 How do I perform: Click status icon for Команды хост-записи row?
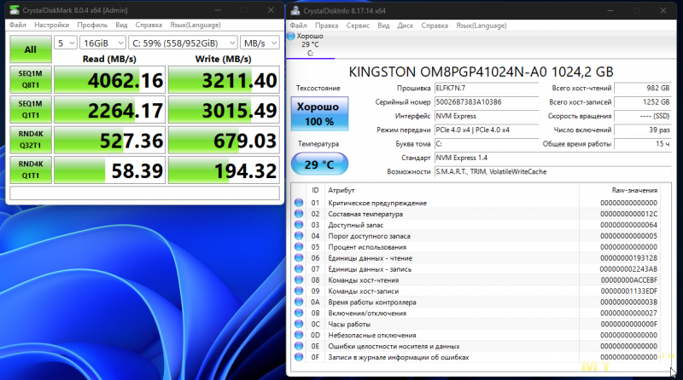pos(299,291)
